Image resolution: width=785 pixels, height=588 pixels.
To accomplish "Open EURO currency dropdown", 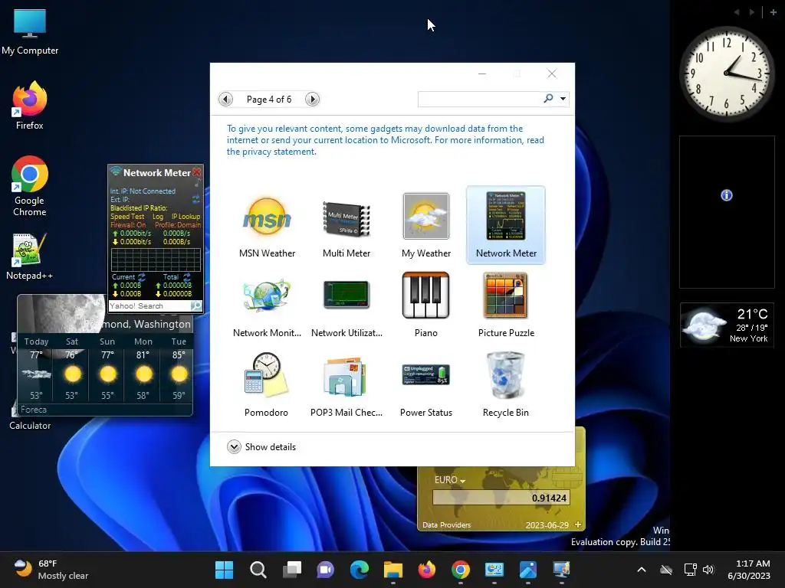I will coord(449,480).
